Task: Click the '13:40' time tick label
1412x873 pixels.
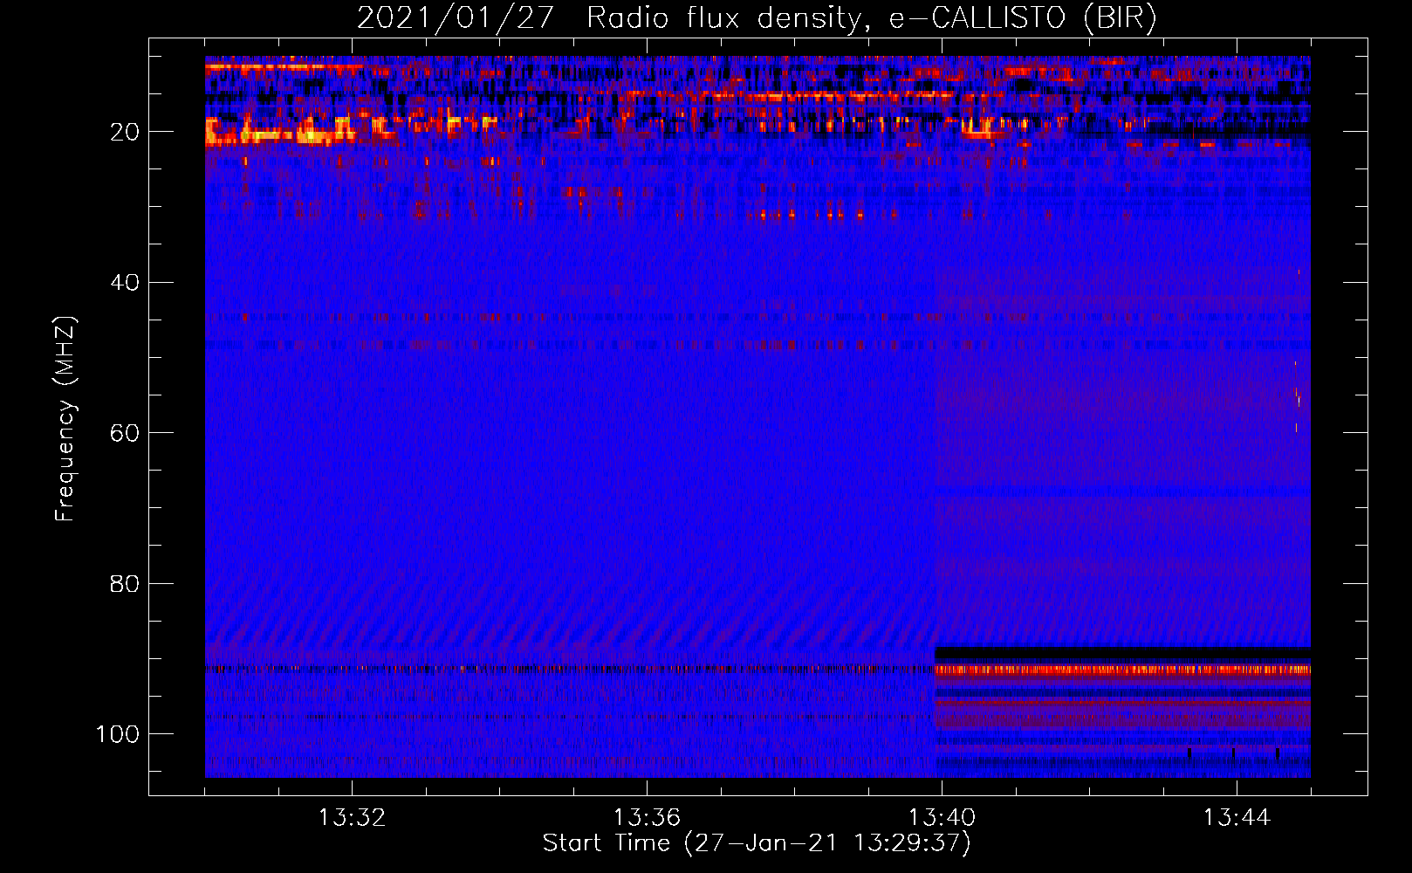Action: [942, 818]
